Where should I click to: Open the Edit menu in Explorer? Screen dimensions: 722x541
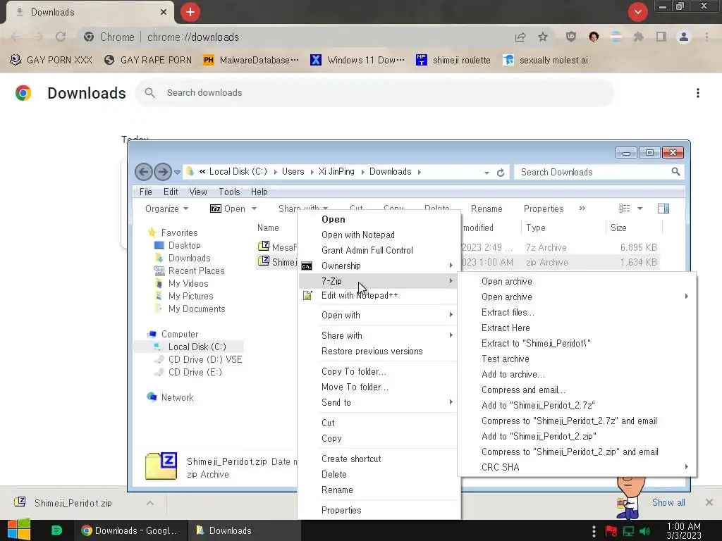click(171, 192)
